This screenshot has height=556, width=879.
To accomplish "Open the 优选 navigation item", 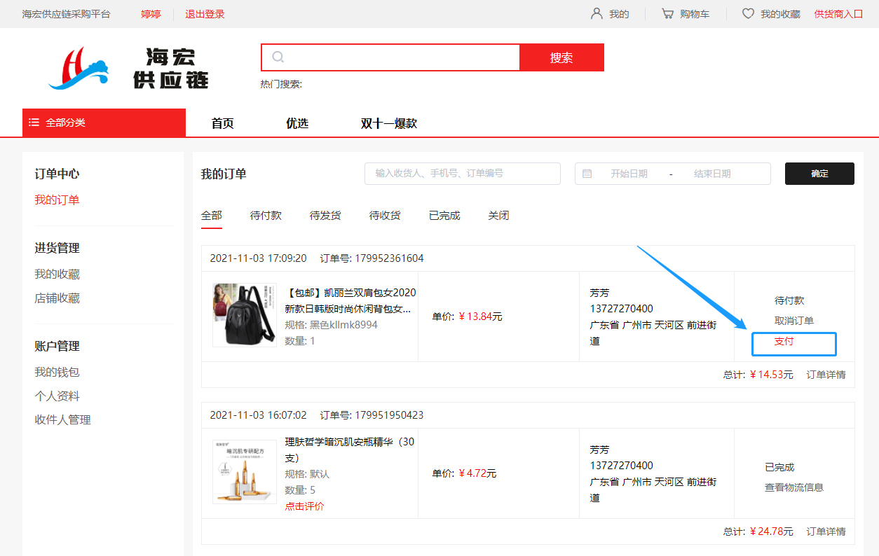I will (x=297, y=123).
